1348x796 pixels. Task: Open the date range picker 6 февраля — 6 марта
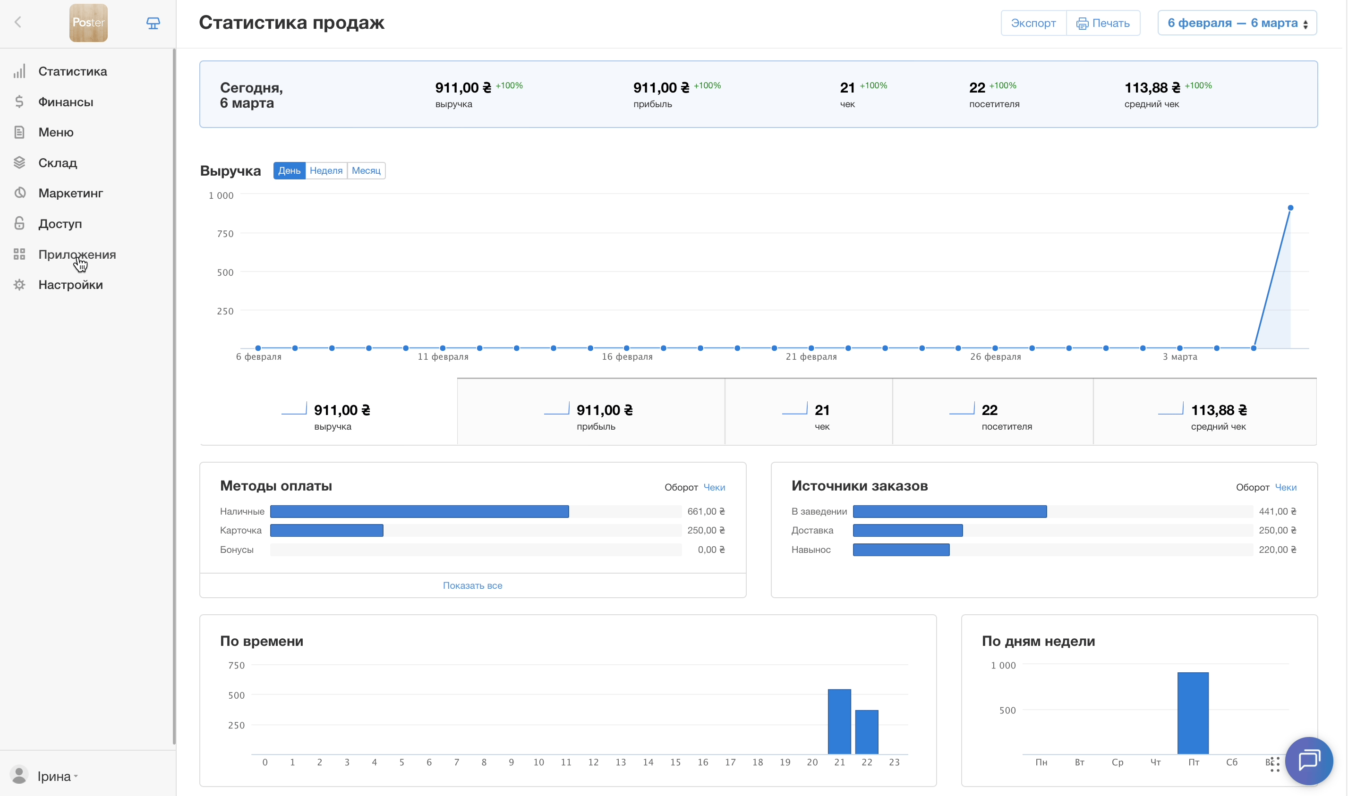click(x=1237, y=23)
